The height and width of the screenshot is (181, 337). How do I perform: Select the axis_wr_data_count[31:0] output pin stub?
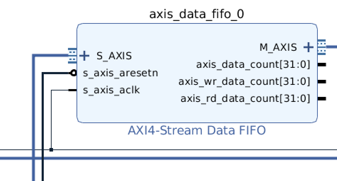click(322, 82)
